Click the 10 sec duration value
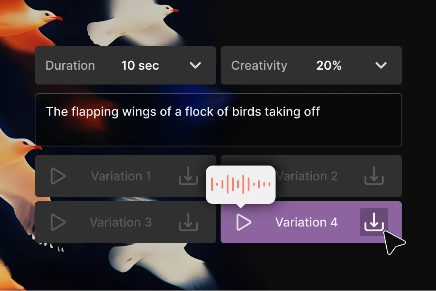The height and width of the screenshot is (291, 436). click(x=140, y=65)
